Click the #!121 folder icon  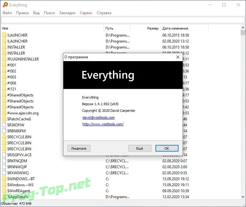pos(4,89)
